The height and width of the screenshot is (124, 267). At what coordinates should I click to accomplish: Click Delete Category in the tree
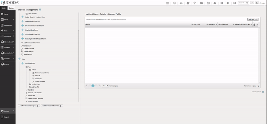pyautogui.click(x=28, y=51)
